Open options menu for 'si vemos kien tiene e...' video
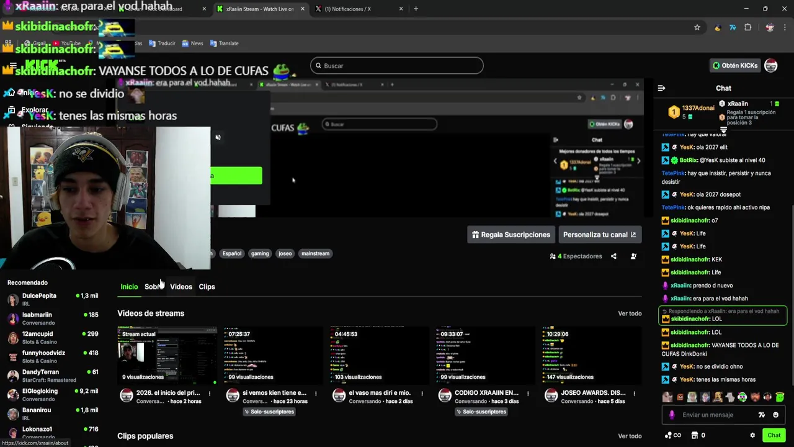 [x=316, y=393]
